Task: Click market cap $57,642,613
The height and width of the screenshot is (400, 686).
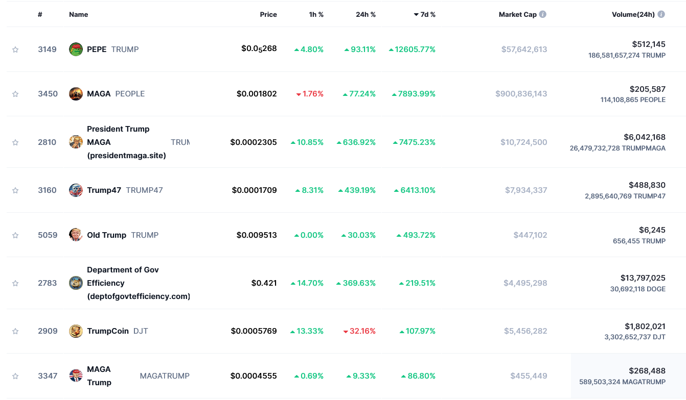Action: pyautogui.click(x=524, y=49)
